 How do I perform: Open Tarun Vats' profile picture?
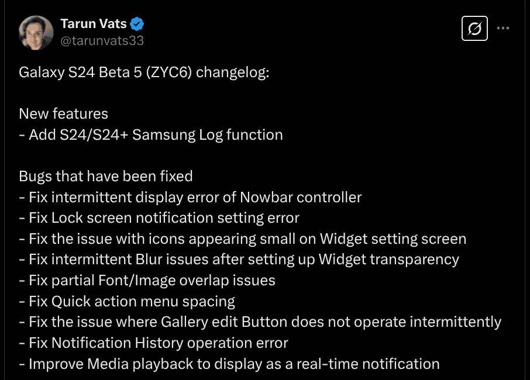36,33
